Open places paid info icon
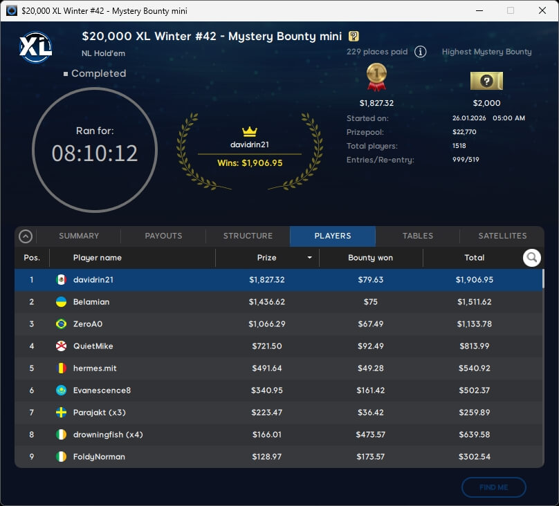559x506 pixels. 420,52
